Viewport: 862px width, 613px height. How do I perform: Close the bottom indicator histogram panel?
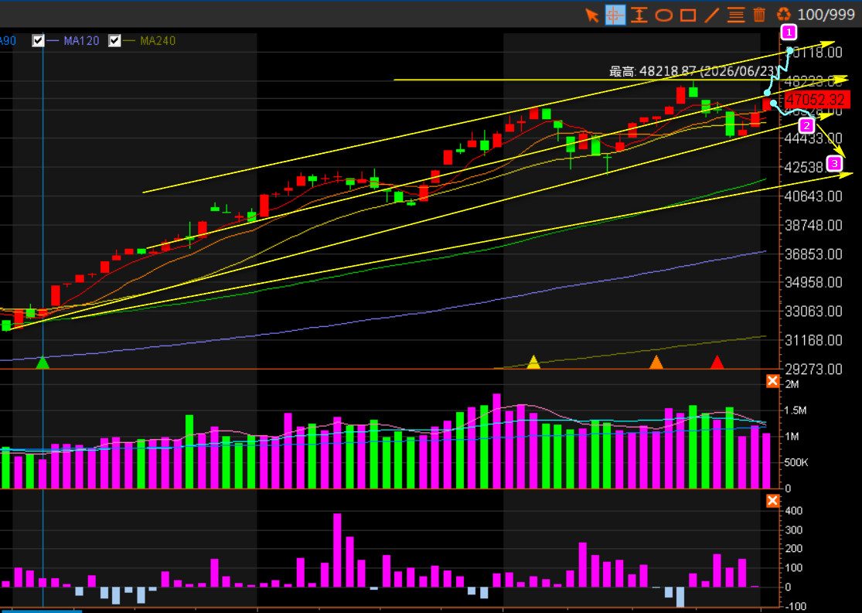pos(772,500)
